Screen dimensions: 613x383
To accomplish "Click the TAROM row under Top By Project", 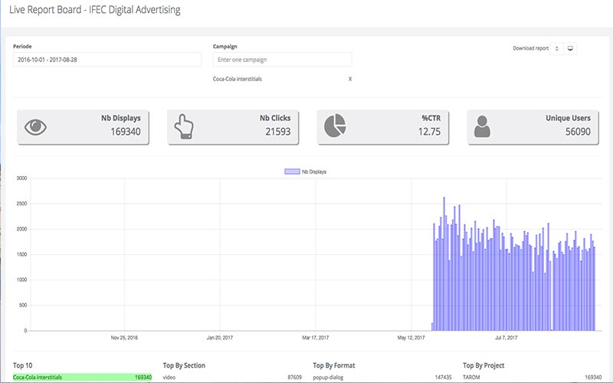I will (532, 378).
